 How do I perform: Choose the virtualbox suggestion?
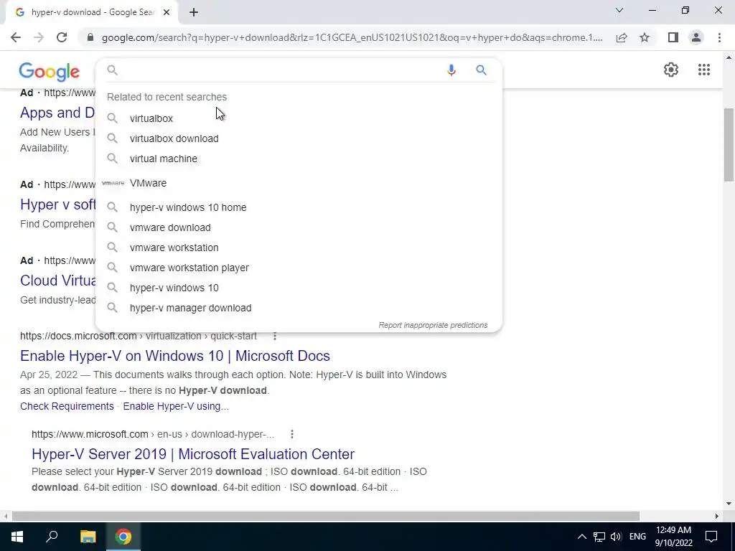coord(299,118)
